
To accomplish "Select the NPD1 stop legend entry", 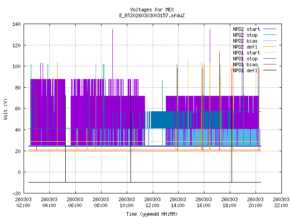I will [245, 59].
